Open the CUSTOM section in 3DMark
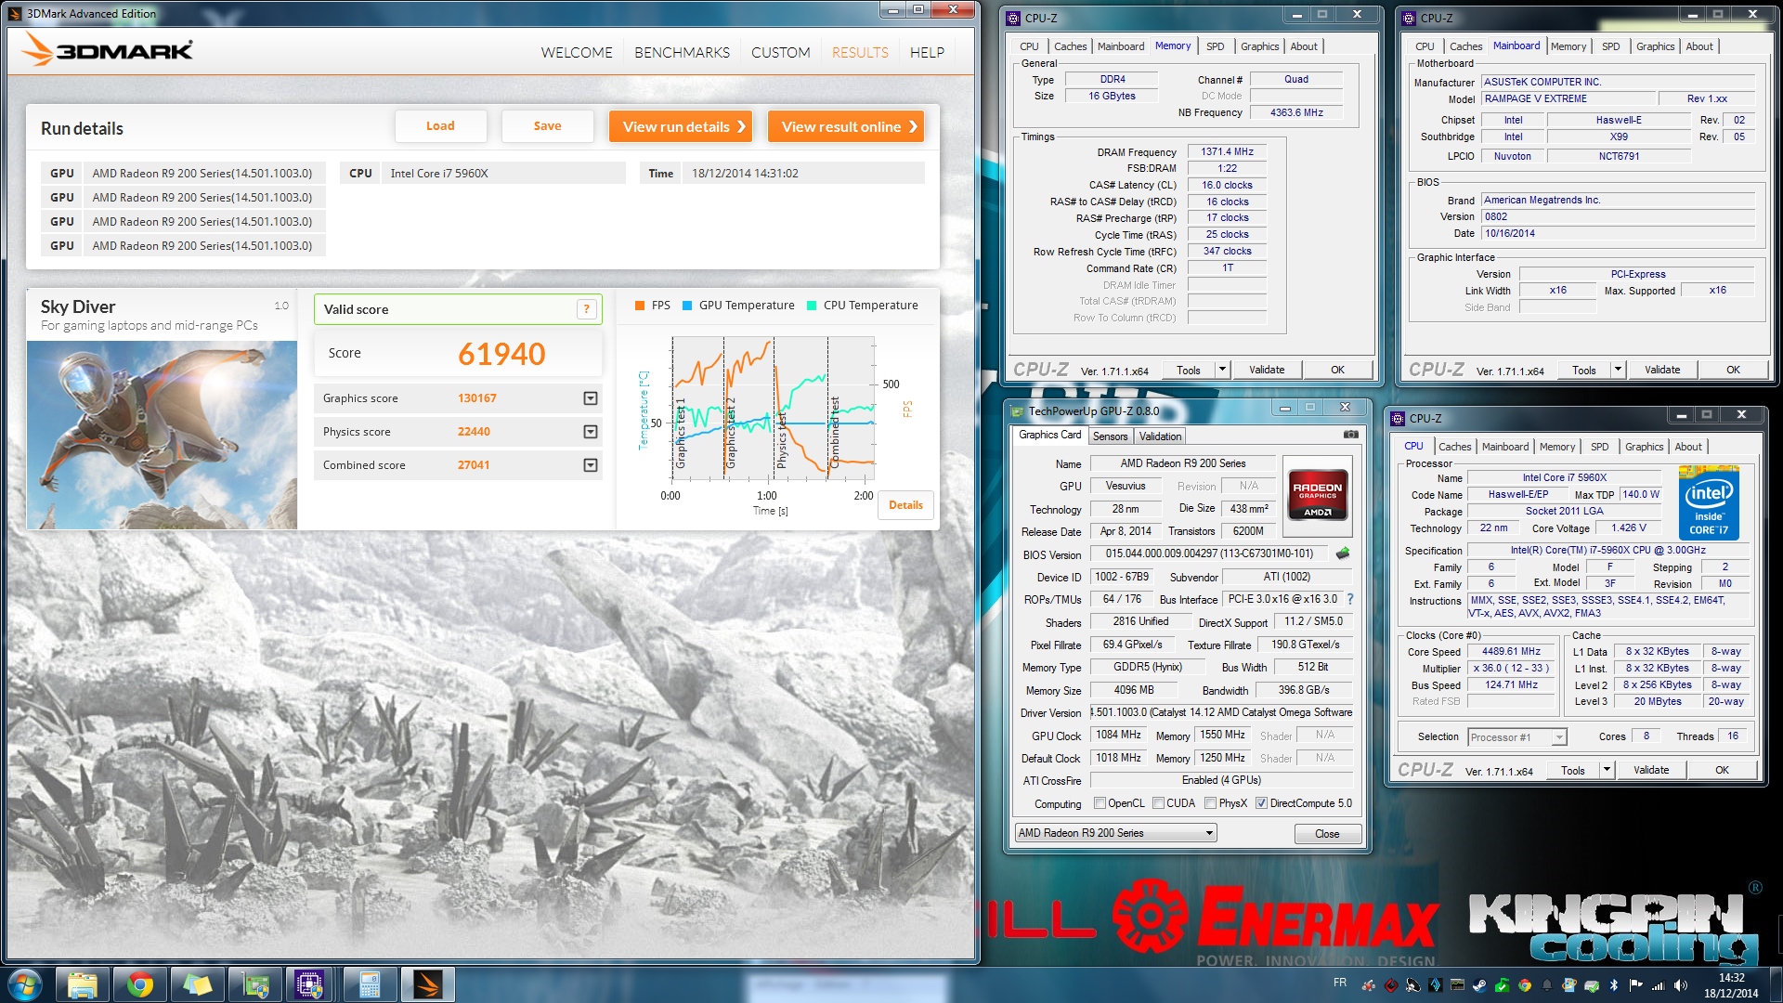 [780, 53]
